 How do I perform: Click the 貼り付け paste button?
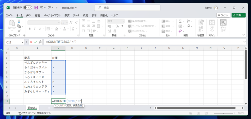tap(12, 26)
